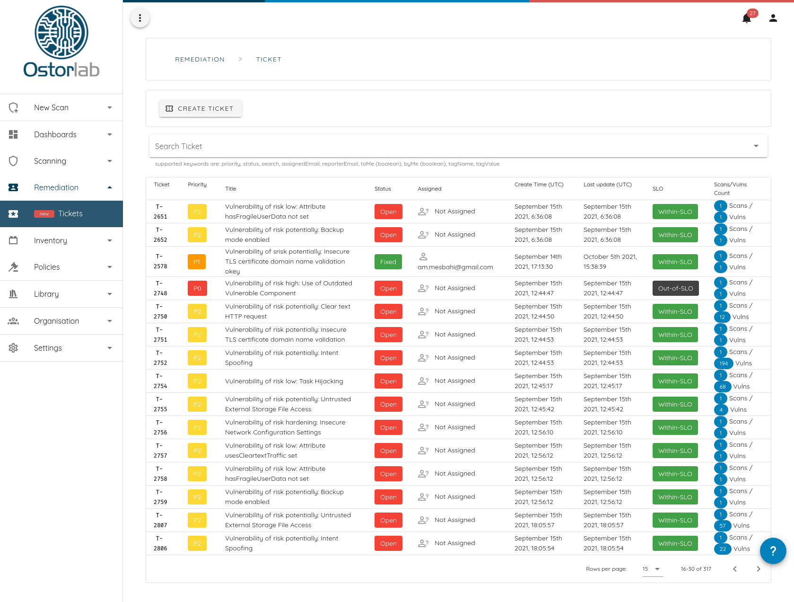Viewport: 794px width, 602px height.
Task: Click the Remediation breadcrumb link
Action: pos(200,59)
